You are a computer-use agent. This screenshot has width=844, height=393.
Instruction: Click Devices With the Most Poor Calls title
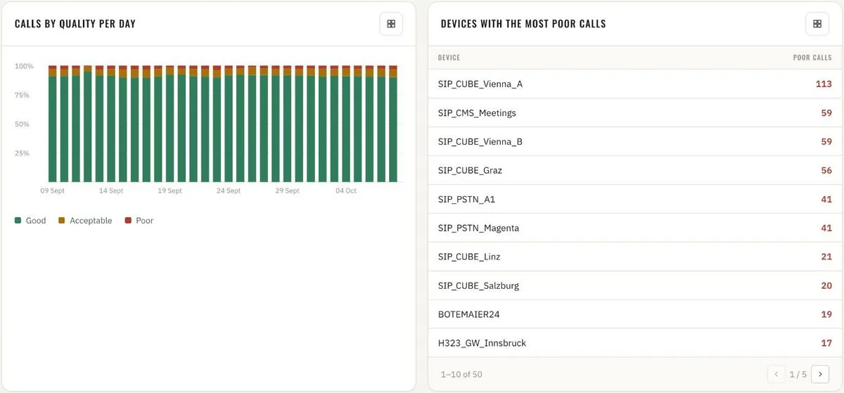[523, 24]
